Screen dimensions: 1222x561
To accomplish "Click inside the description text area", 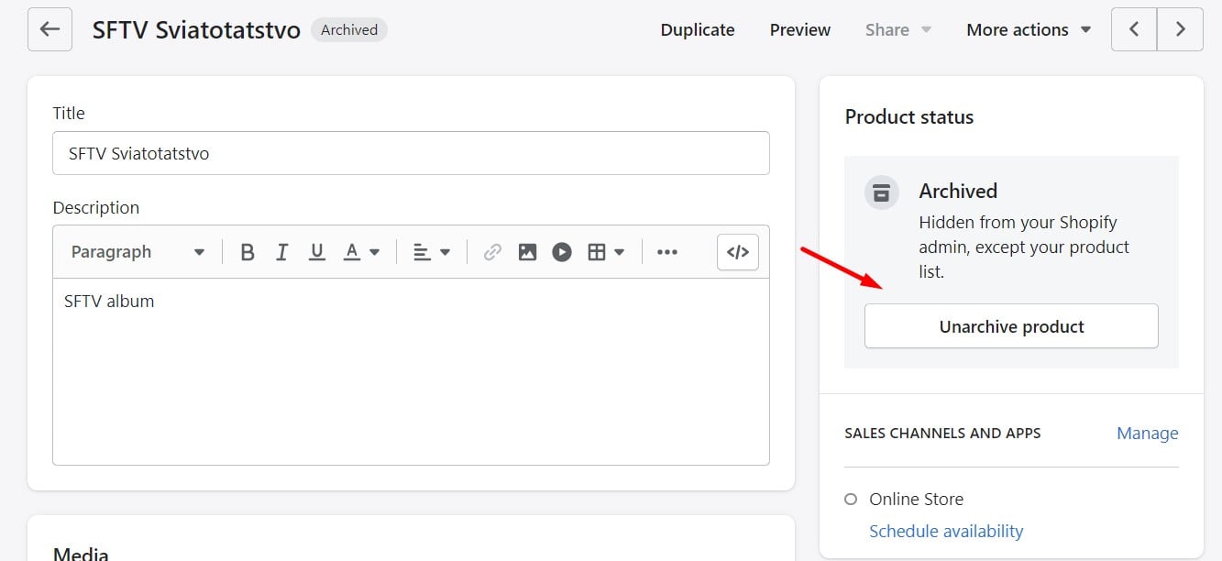I will click(411, 371).
